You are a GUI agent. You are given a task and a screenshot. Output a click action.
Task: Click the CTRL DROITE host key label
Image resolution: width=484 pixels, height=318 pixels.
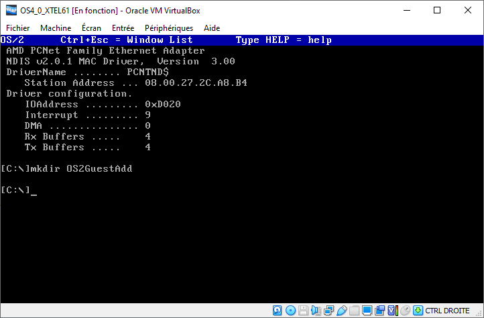pyautogui.click(x=447, y=311)
